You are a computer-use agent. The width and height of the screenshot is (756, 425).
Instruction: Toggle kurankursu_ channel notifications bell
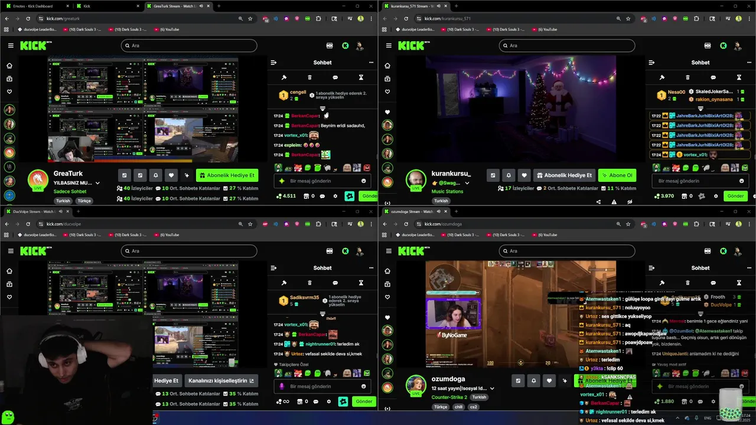point(509,175)
